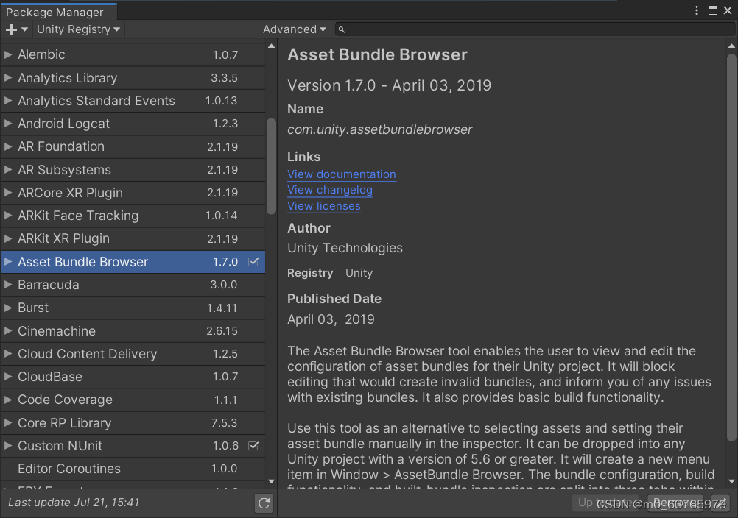Click the package list scroll-down arrow

[271, 481]
